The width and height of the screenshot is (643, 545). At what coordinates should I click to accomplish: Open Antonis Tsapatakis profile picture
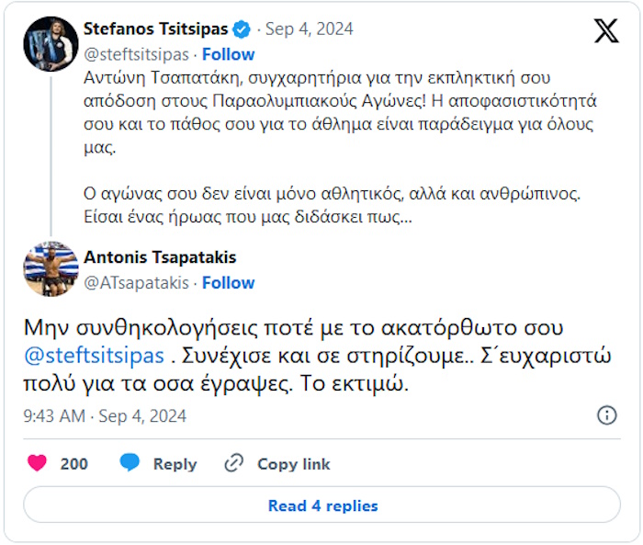tap(50, 269)
